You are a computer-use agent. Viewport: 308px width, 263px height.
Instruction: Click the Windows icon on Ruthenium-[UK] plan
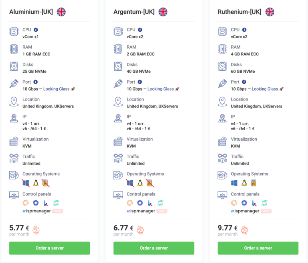point(235,183)
